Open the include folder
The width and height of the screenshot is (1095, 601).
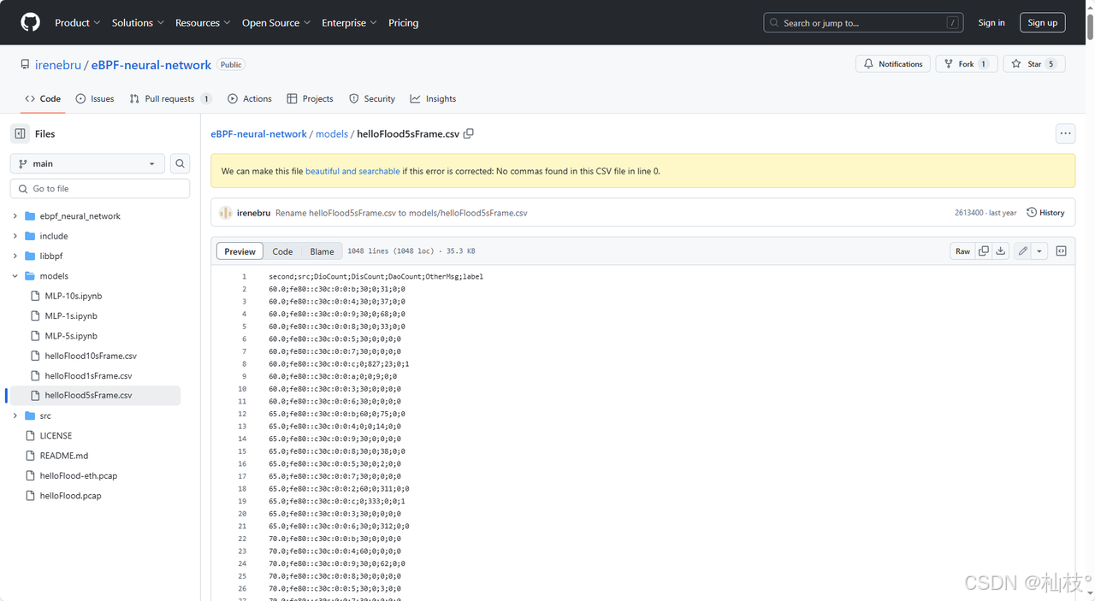(x=54, y=236)
